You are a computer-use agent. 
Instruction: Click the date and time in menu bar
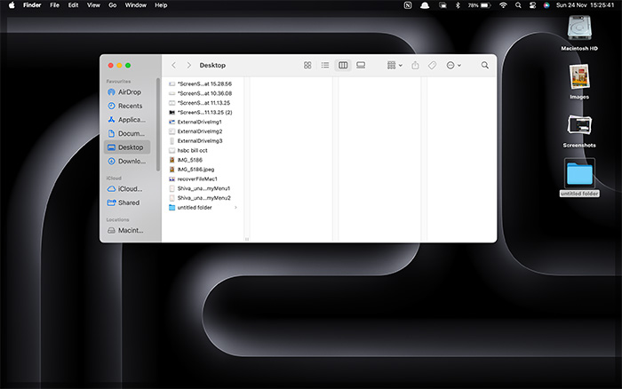click(585, 5)
